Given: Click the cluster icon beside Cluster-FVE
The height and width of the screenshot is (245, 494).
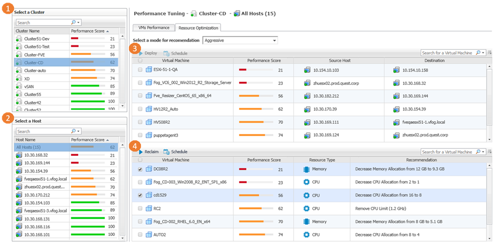Looking at the screenshot, I should pyautogui.click(x=19, y=54).
